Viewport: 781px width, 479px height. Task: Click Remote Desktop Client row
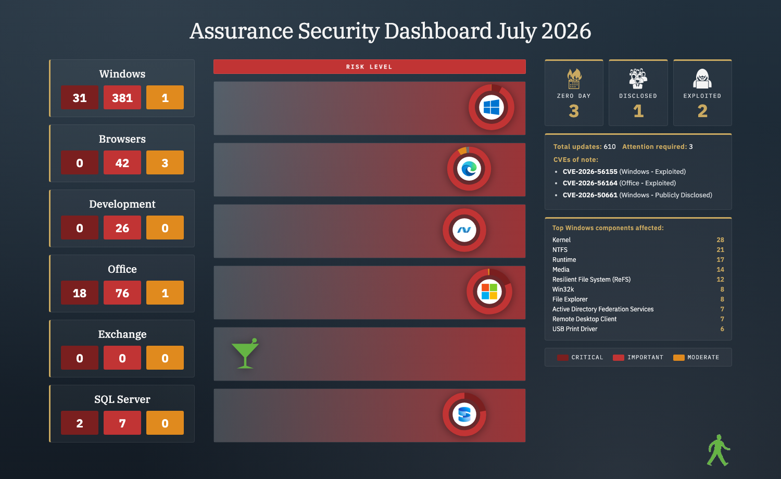638,319
